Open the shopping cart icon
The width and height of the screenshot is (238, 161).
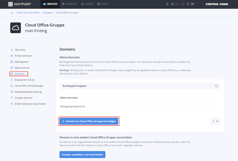tap(192, 4)
